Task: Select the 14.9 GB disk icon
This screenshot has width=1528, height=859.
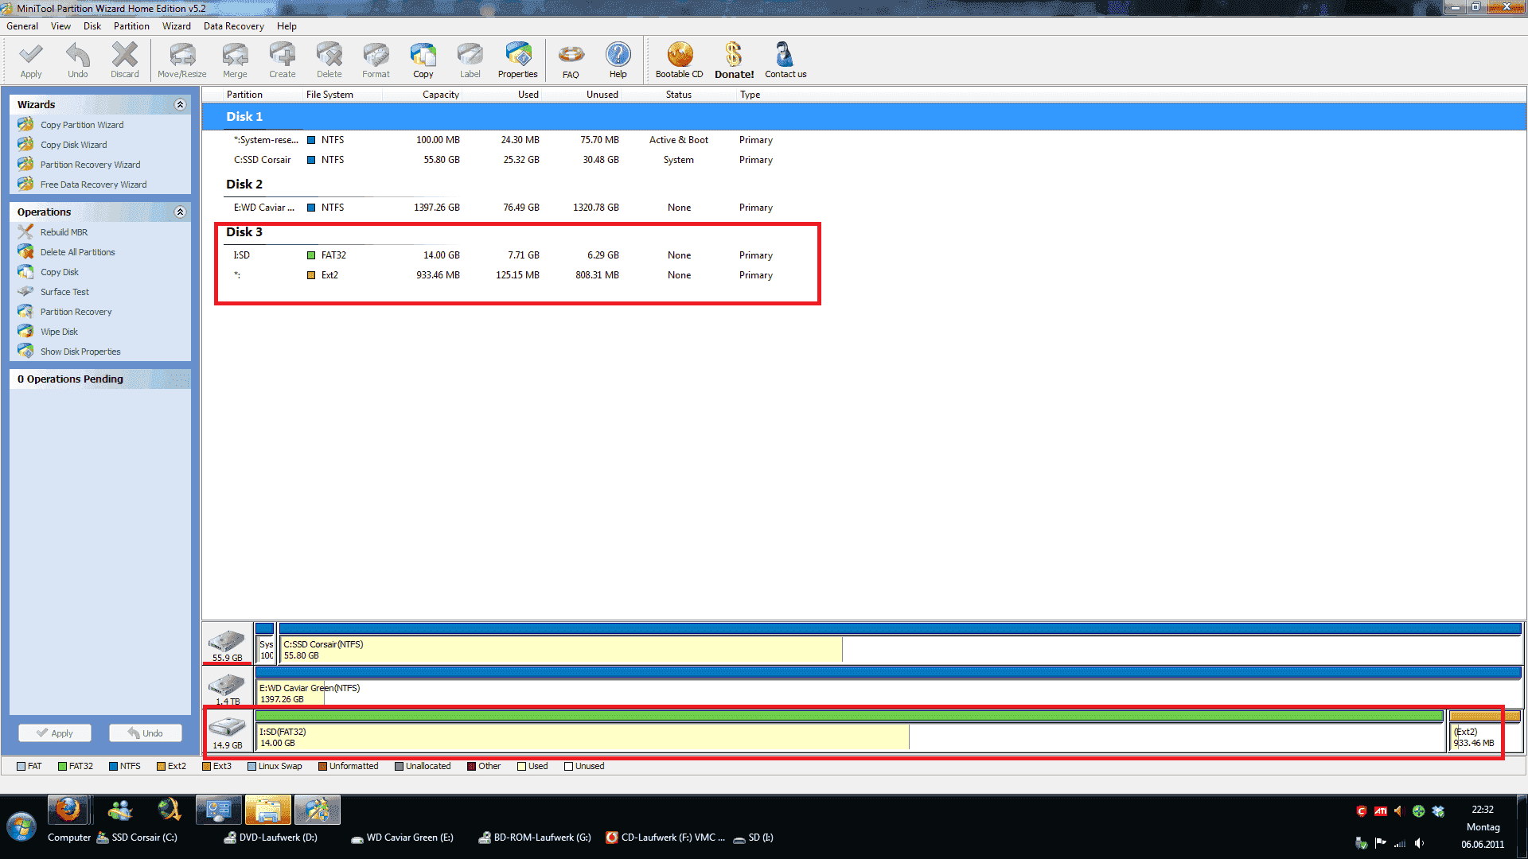Action: (x=228, y=732)
